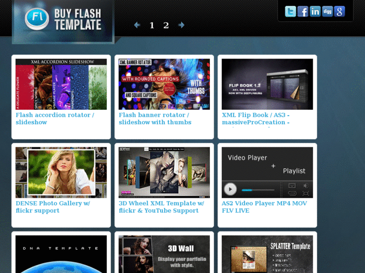Open Flip Book 1.2 thumbnail
This screenshot has width=365, height=273.
click(267, 84)
